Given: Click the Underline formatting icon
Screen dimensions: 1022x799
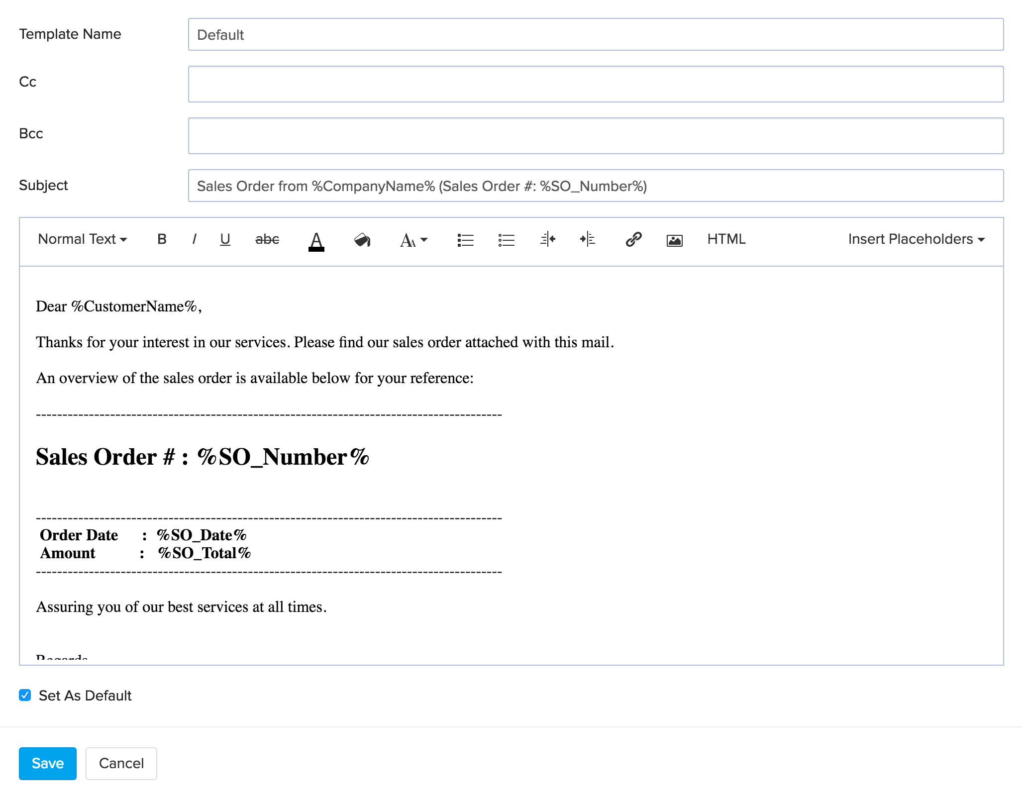Looking at the screenshot, I should tap(226, 241).
